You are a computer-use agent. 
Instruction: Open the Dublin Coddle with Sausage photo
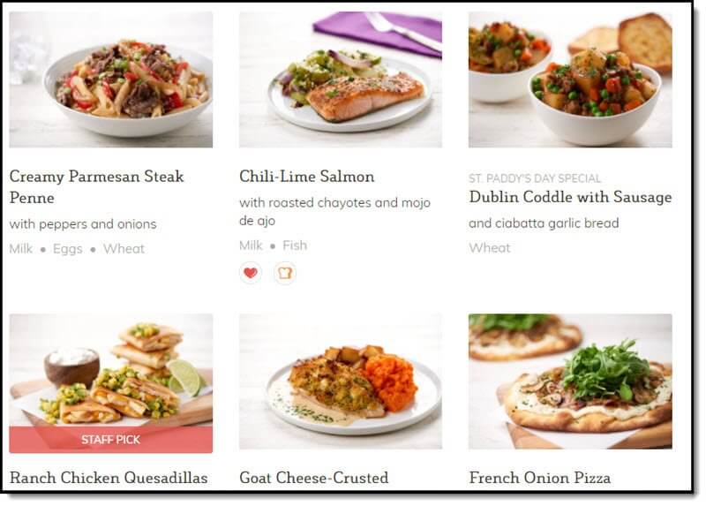(570, 79)
